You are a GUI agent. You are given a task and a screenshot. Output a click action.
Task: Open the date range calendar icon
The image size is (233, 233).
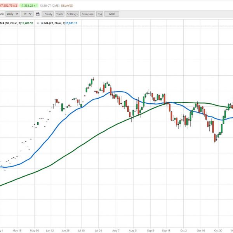(38, 14)
